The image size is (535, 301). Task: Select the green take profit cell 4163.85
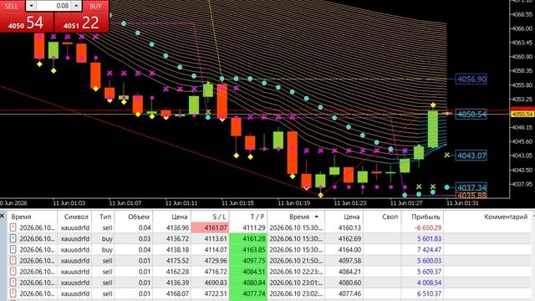pyautogui.click(x=248, y=249)
